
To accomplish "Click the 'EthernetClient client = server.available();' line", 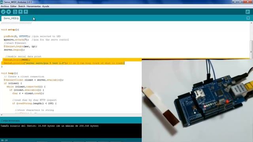I will (x=34, y=80).
